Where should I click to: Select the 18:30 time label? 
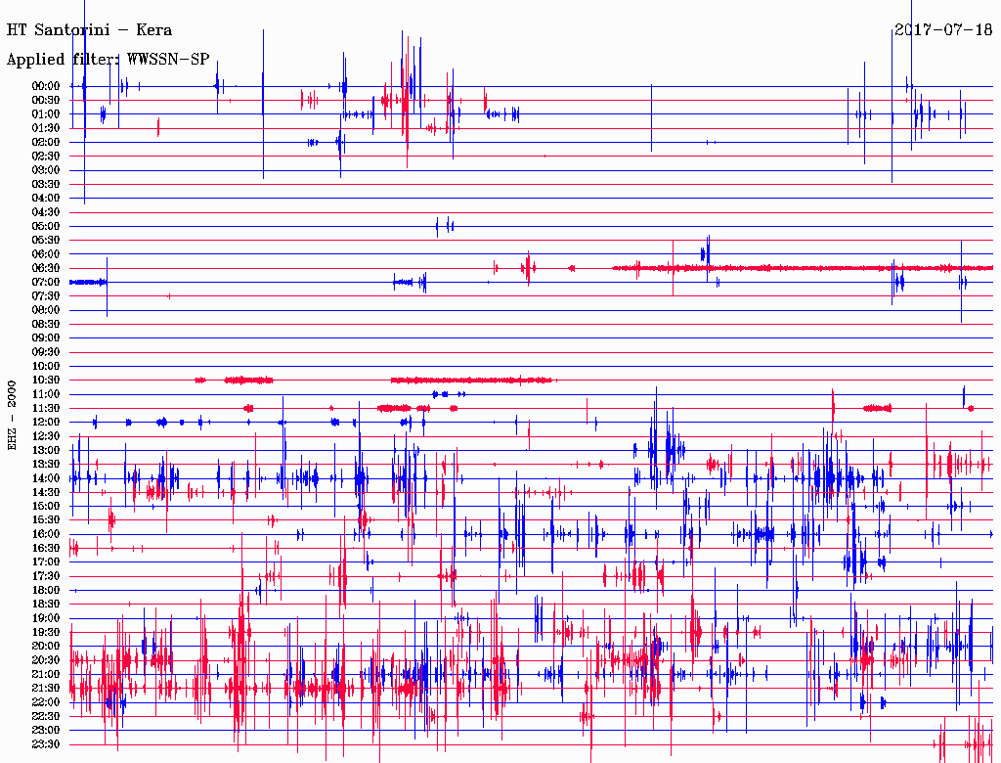point(46,605)
